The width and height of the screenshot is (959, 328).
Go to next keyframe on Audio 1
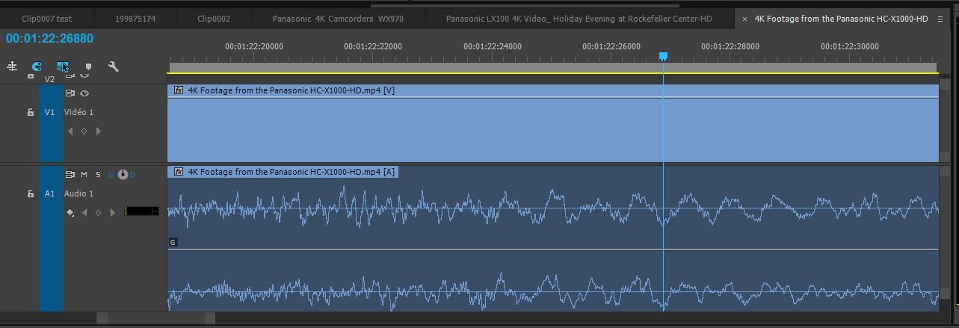pyautogui.click(x=113, y=212)
